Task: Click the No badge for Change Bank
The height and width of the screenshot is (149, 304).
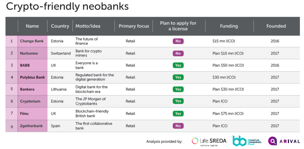Action: (x=178, y=41)
